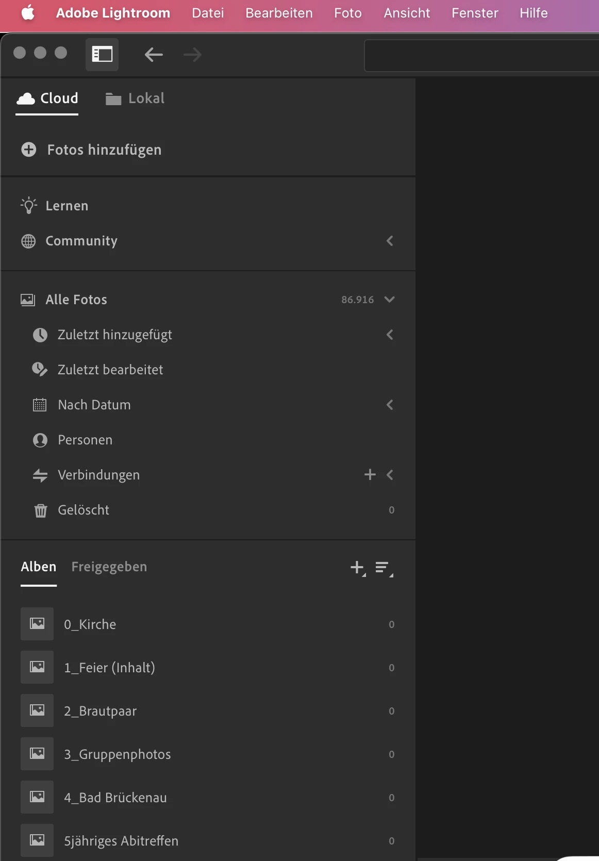Click the person icon for Personen

[40, 440]
